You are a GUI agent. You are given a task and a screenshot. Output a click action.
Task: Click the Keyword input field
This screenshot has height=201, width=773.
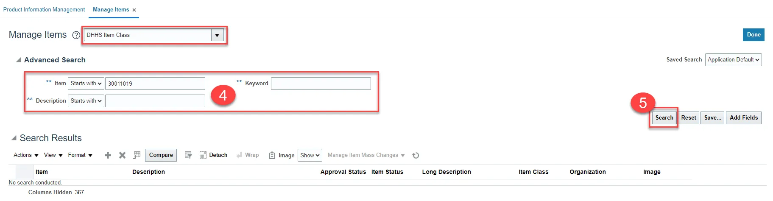pos(321,84)
